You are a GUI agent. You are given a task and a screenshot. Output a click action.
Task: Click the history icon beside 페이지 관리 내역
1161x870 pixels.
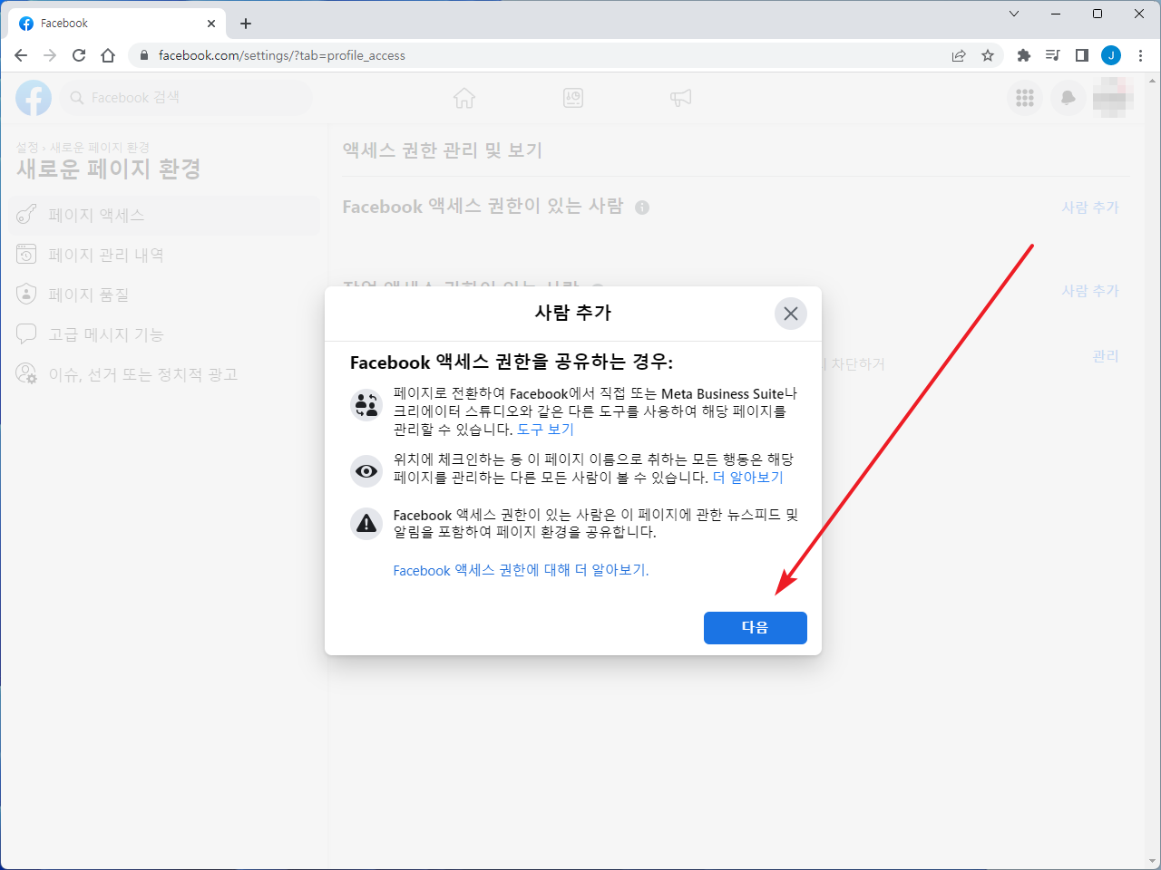pos(26,255)
